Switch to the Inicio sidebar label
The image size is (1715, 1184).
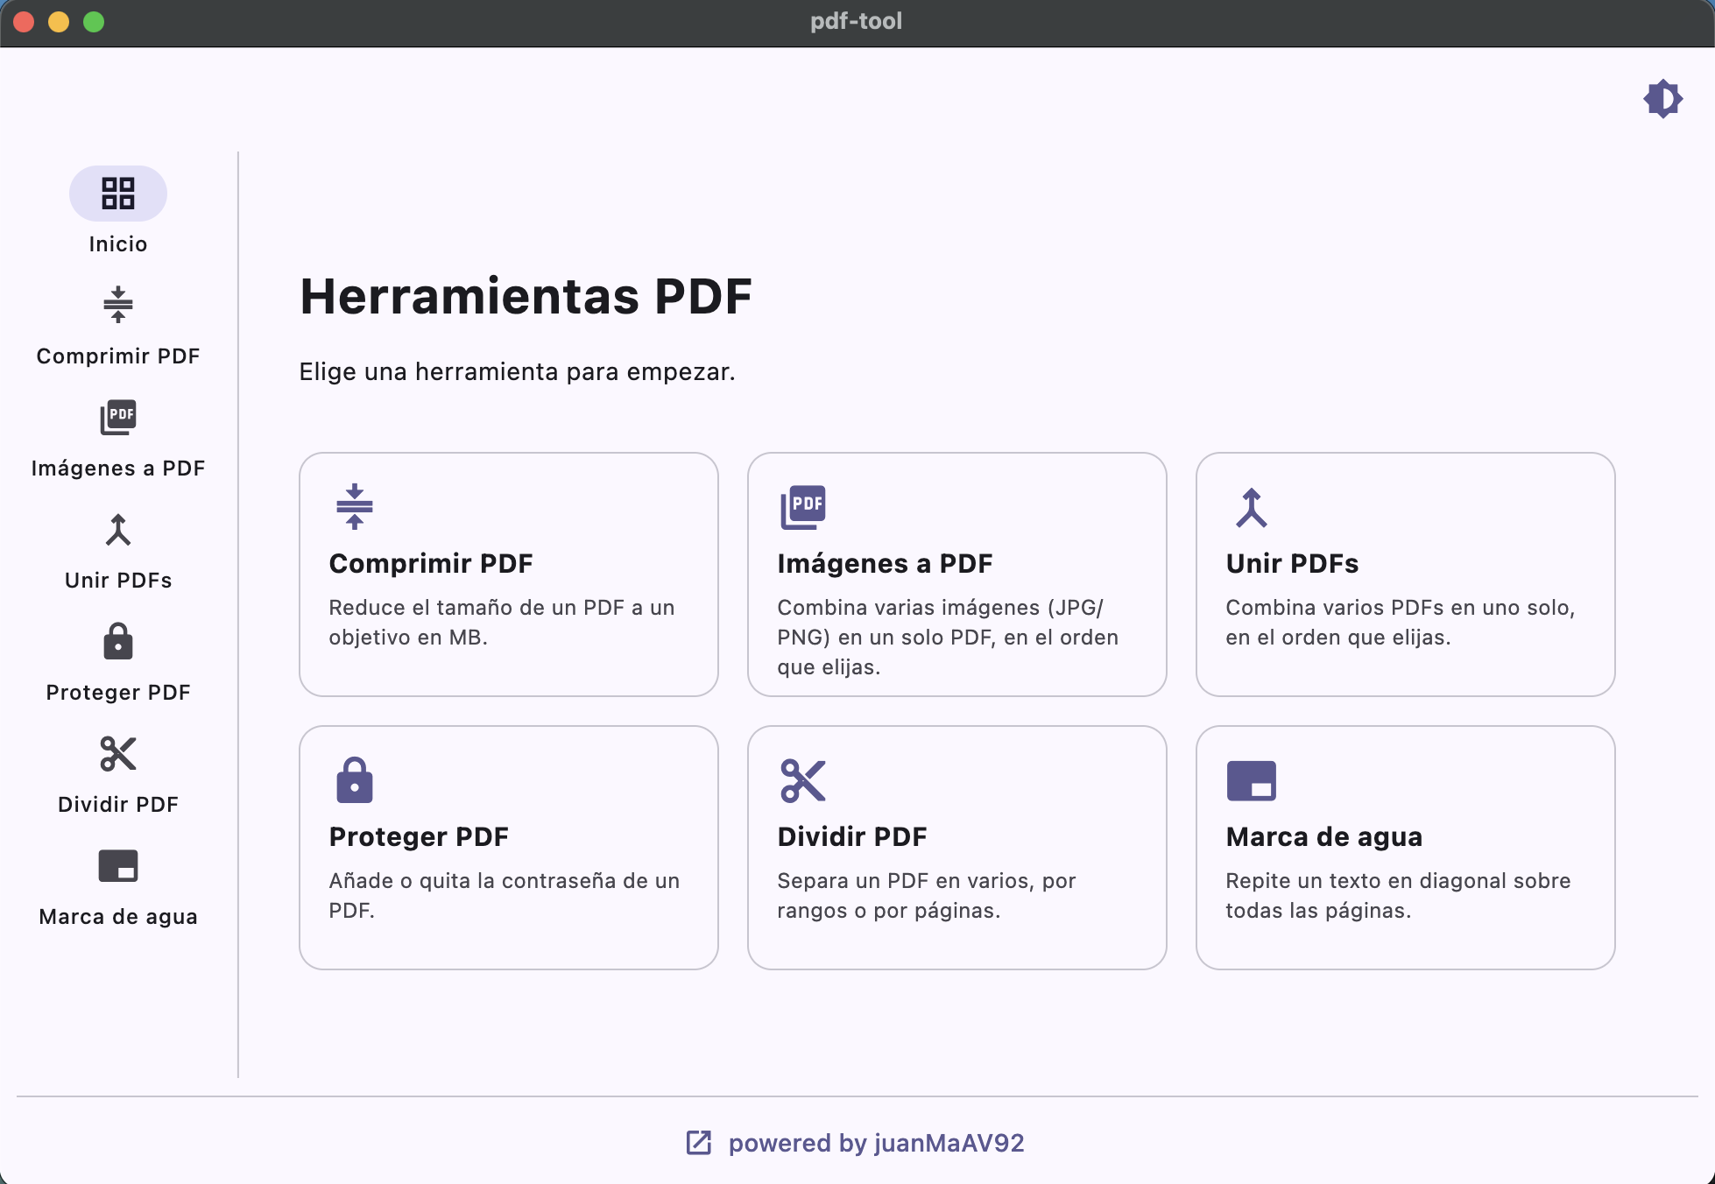pos(118,244)
